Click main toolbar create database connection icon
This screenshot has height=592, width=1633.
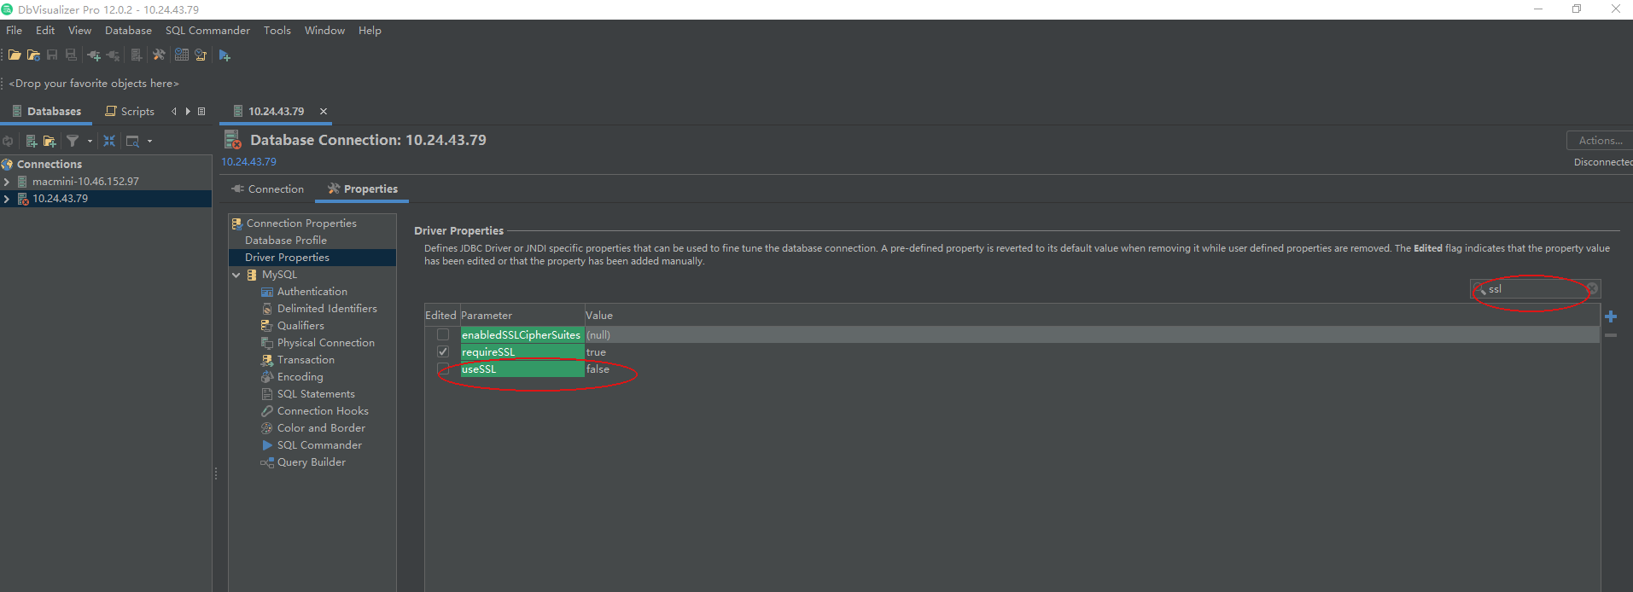137,55
